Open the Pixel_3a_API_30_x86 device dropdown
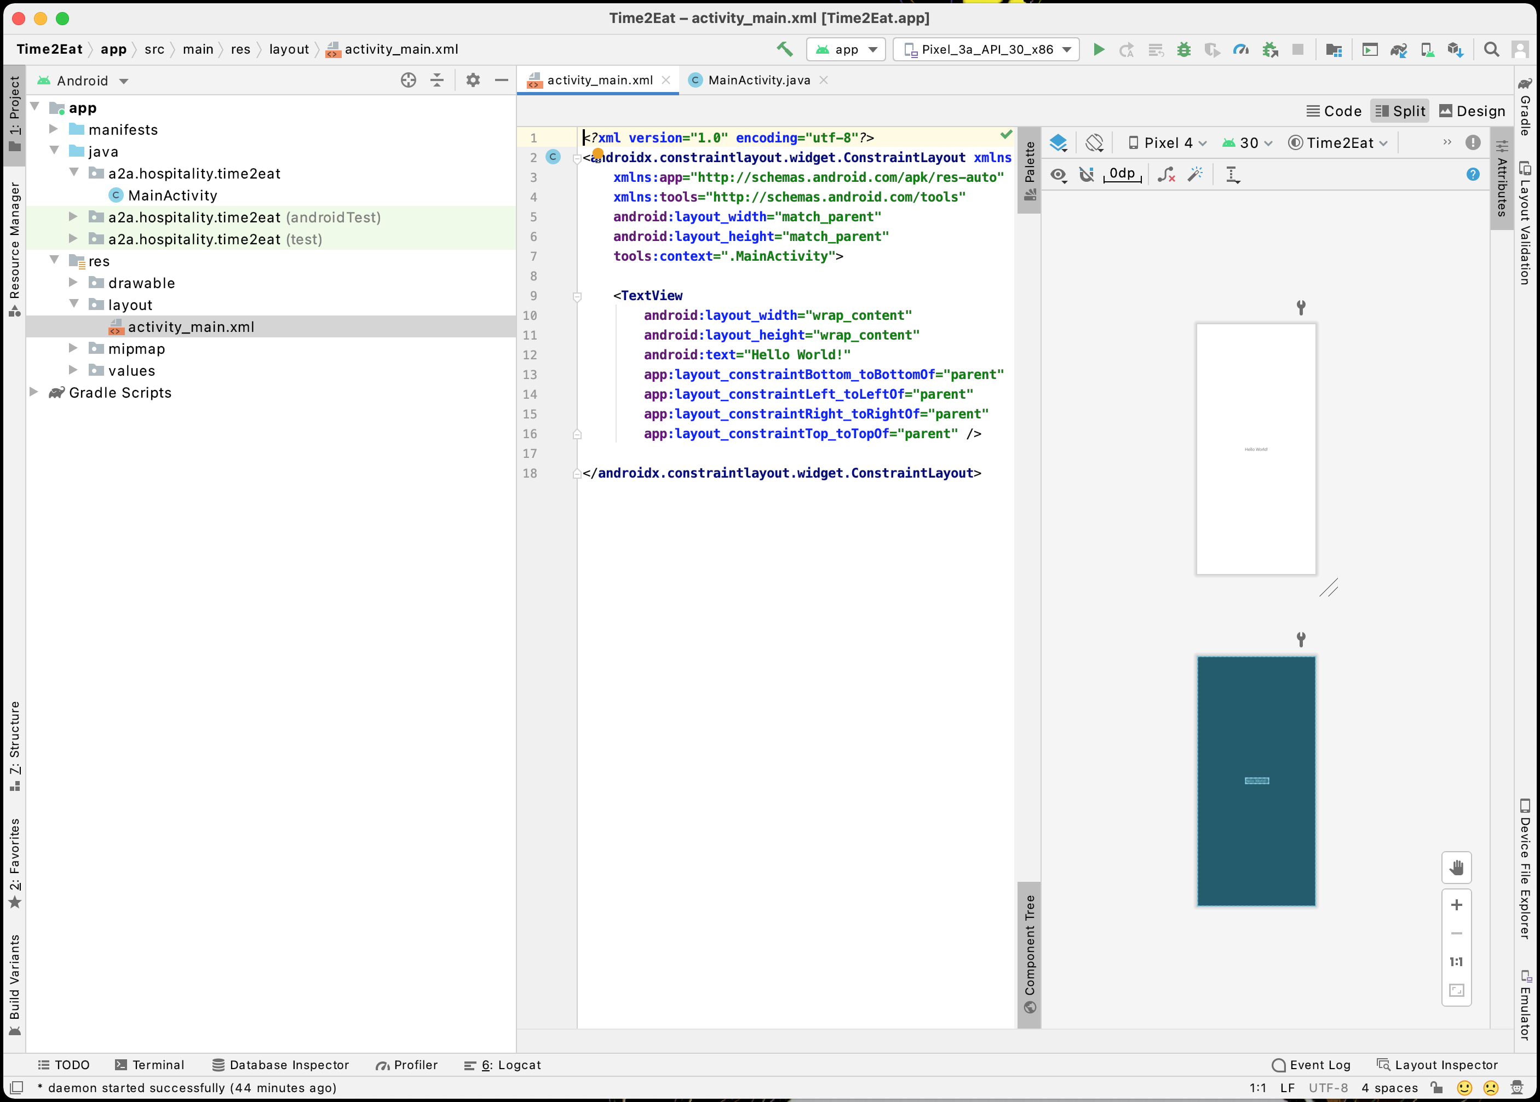This screenshot has height=1102, width=1540. [x=986, y=49]
